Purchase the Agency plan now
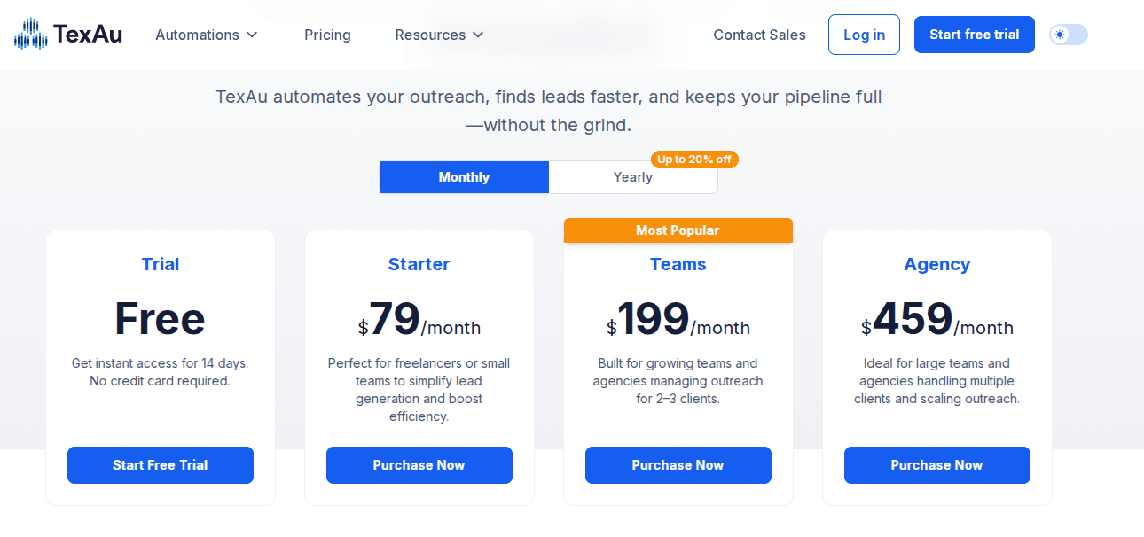The image size is (1144, 537). coord(937,465)
